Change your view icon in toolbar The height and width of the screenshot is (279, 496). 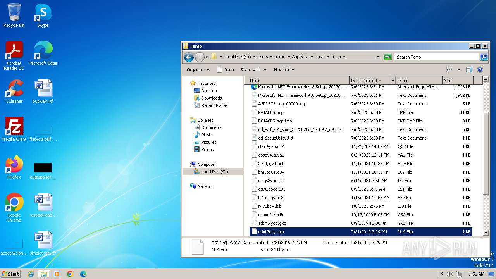(449, 70)
